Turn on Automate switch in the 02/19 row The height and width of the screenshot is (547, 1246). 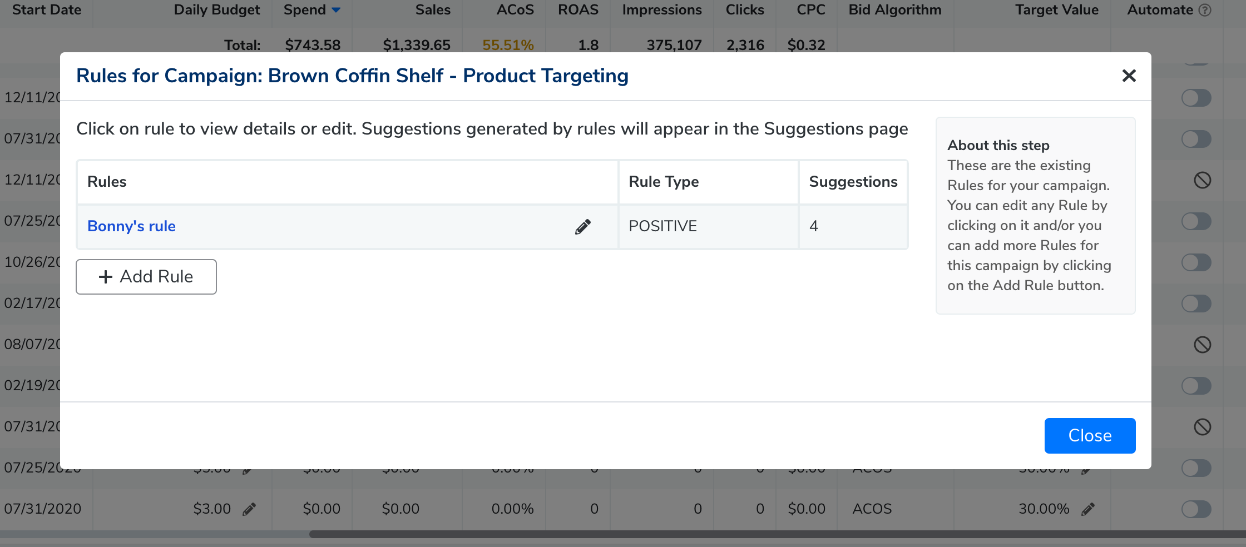pos(1196,386)
